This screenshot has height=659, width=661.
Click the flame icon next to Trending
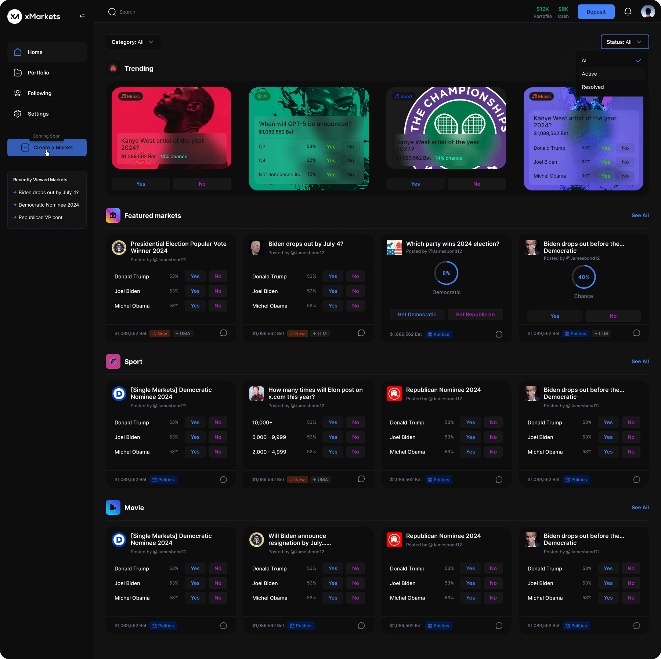click(113, 68)
